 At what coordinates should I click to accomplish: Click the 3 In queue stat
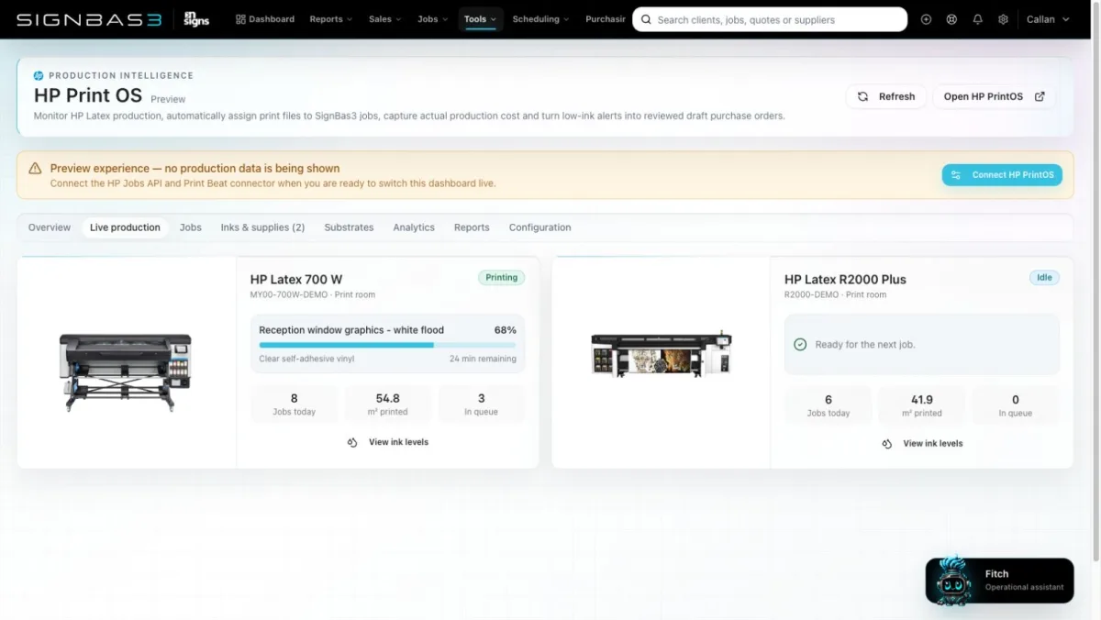pos(481,404)
